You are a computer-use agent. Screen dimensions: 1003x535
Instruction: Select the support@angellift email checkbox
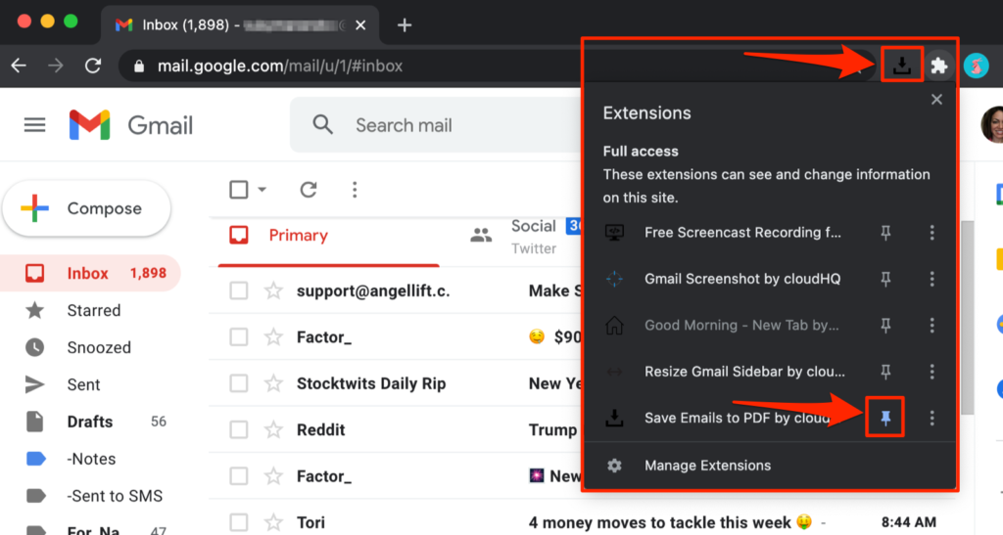tap(239, 291)
